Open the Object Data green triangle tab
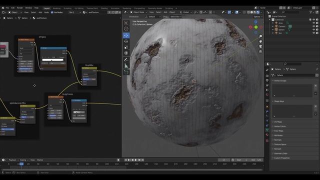This screenshot has width=320, height=180. tap(267, 130)
